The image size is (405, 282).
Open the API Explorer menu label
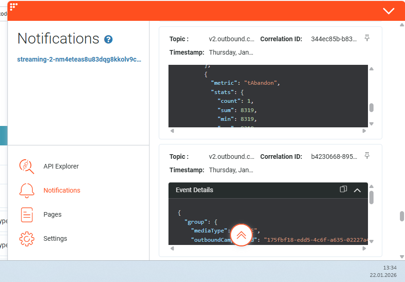[61, 166]
